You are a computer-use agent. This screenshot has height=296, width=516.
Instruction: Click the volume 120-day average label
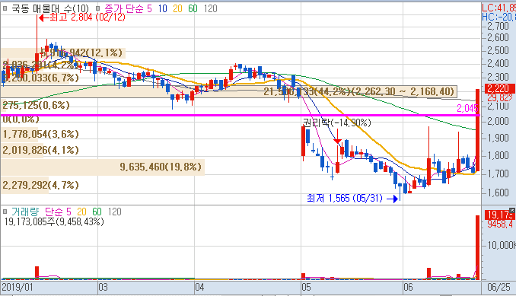pyautogui.click(x=114, y=212)
